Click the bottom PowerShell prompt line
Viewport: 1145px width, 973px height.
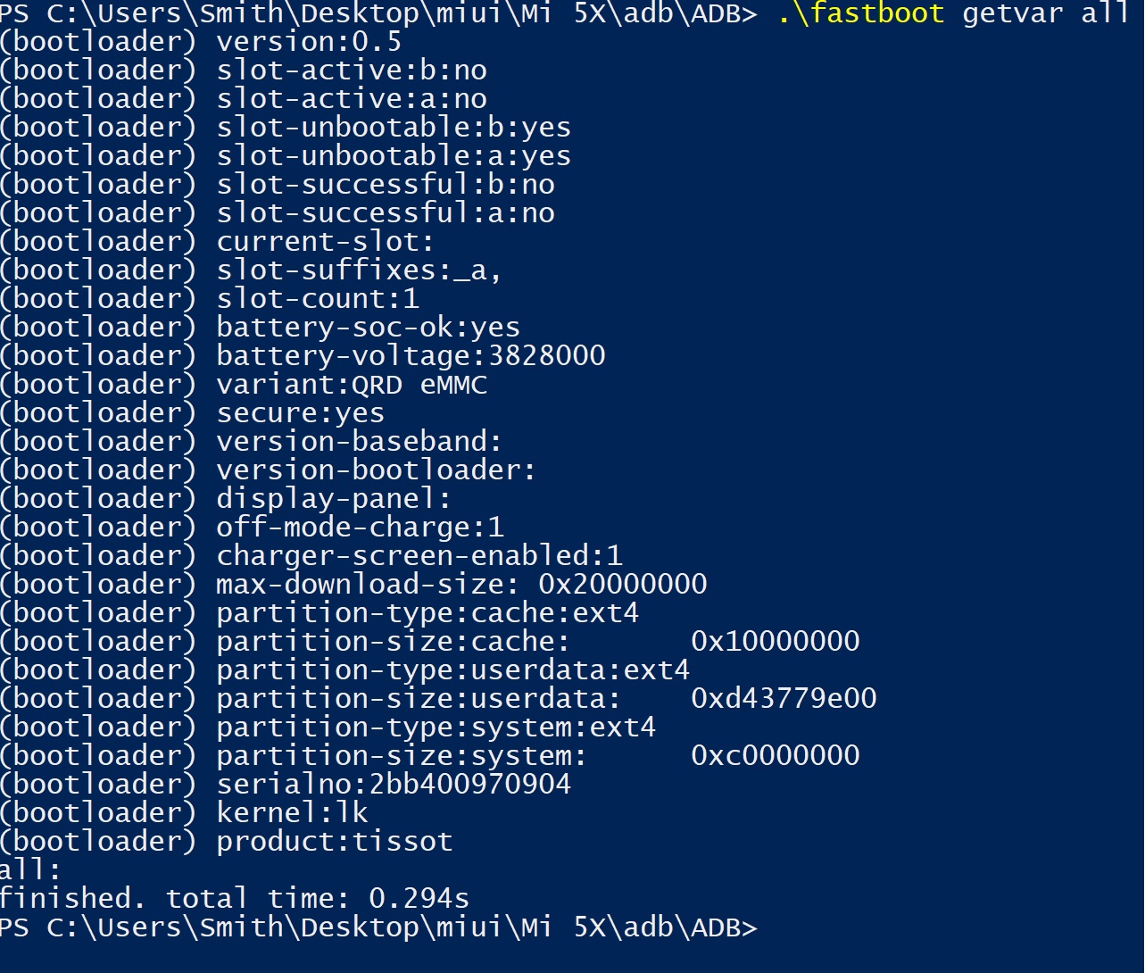tap(378, 927)
